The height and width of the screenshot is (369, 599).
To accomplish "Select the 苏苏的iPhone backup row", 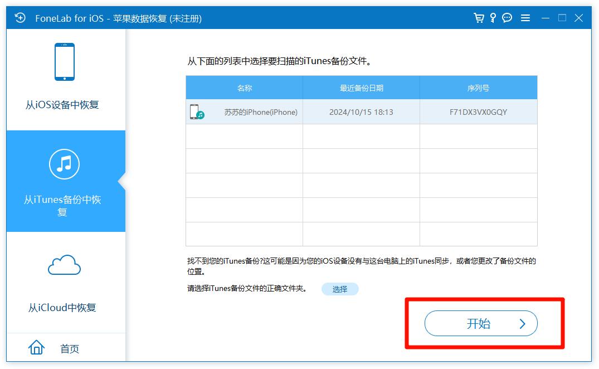I will pyautogui.click(x=361, y=112).
